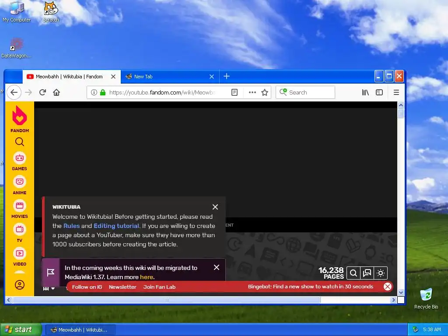The height and width of the screenshot is (336, 448).
Task: Close the MediaWiki migration banner
Action: pyautogui.click(x=217, y=267)
